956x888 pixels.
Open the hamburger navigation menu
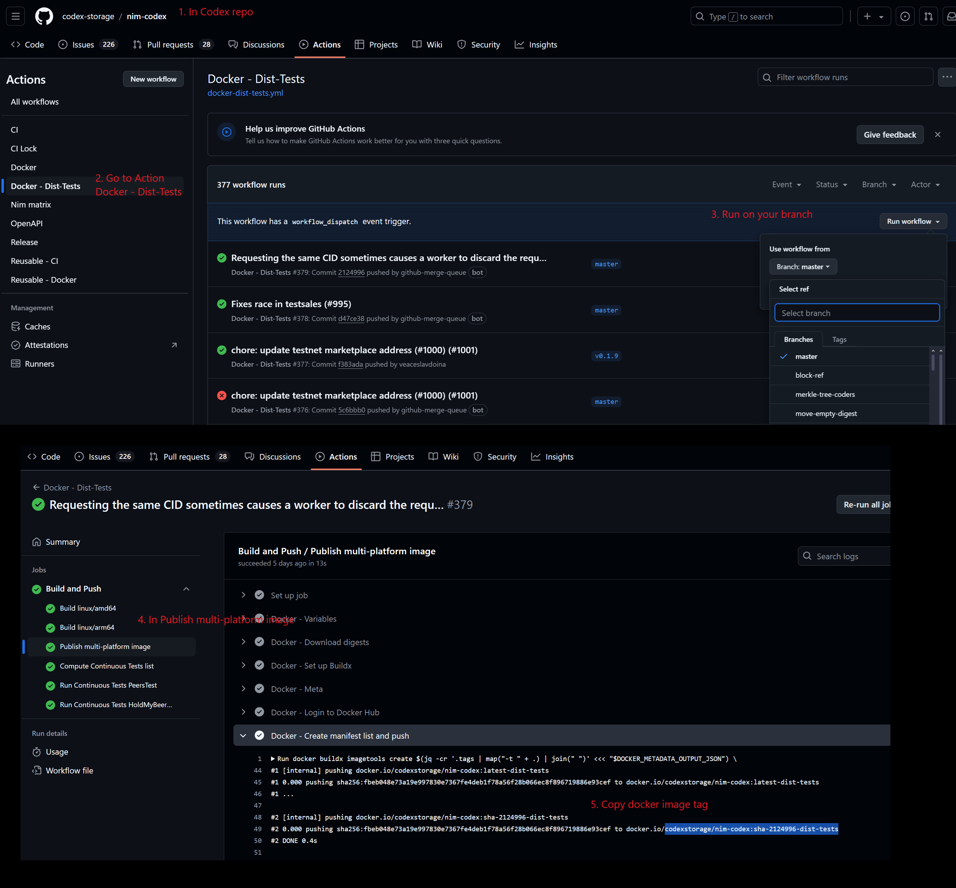(x=15, y=16)
